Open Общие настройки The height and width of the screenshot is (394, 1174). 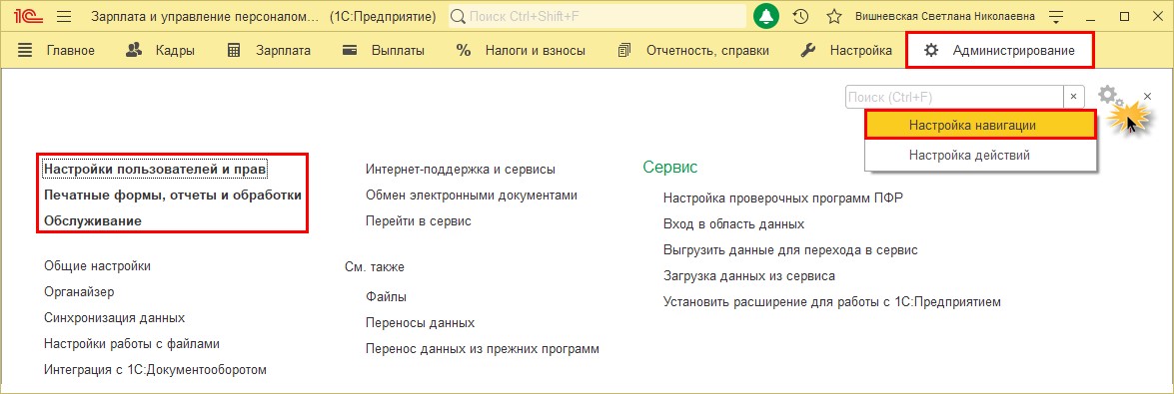click(x=97, y=265)
